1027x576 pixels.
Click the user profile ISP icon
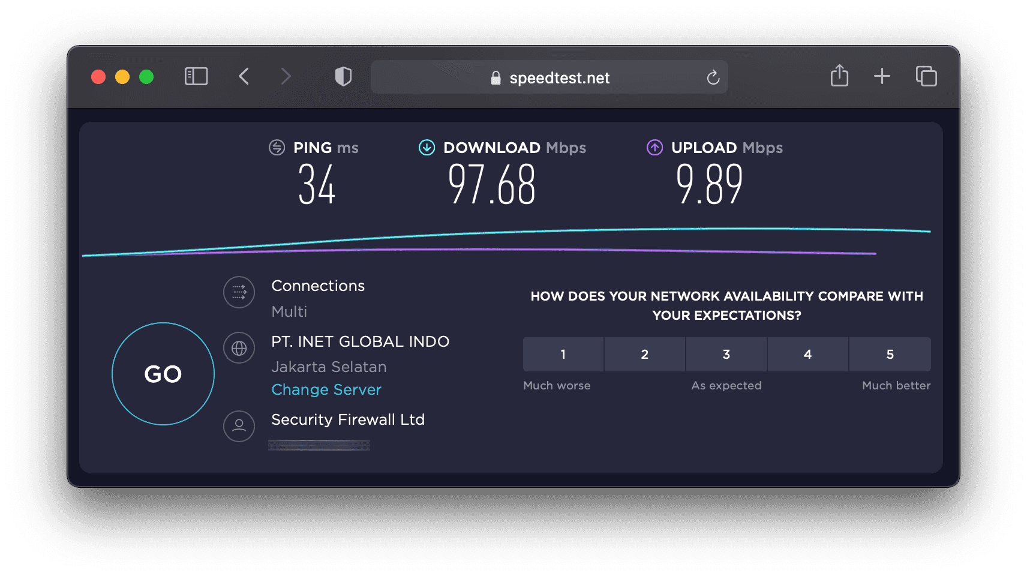[x=239, y=426]
